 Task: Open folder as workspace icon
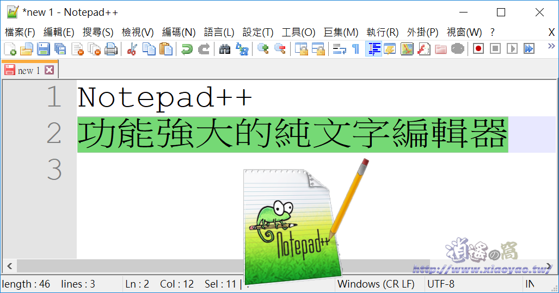click(x=441, y=49)
